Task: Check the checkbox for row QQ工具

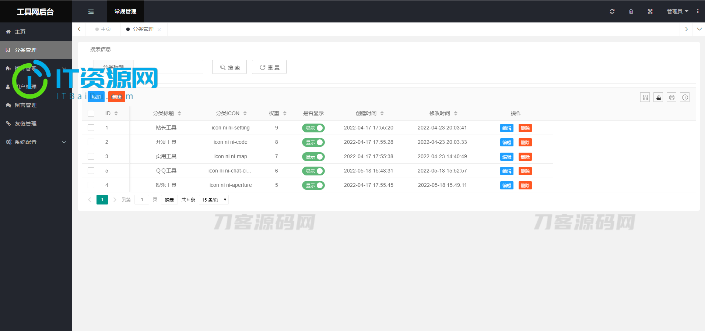Action: point(91,171)
